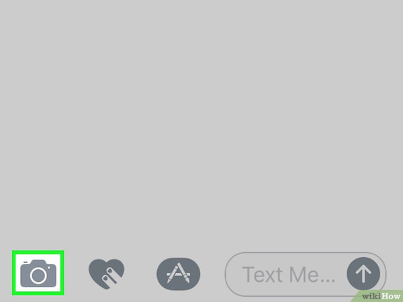Click the word "wiki" in the watermark
403x302 pixels.
[371, 296]
